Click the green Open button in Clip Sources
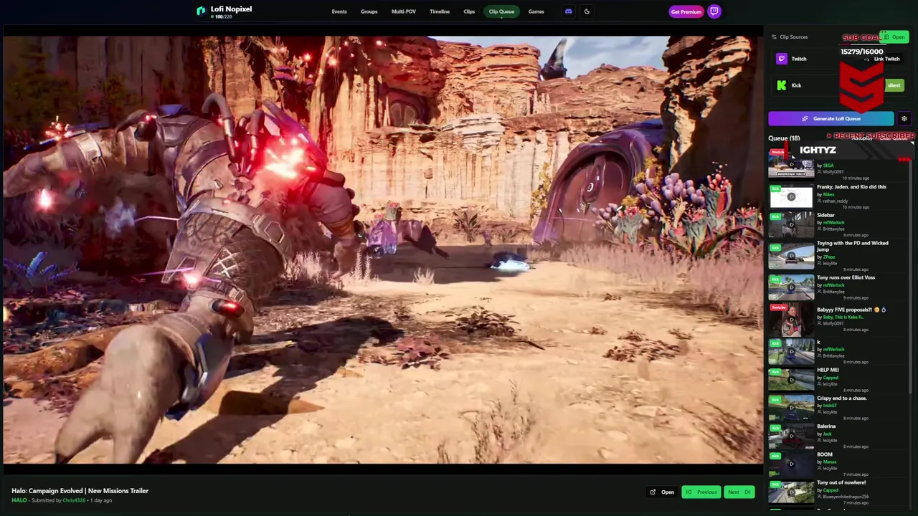Screen dimensions: 918x516 [x=894, y=37]
